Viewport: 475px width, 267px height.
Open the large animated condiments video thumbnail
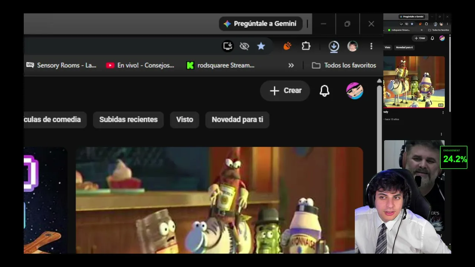point(219,200)
